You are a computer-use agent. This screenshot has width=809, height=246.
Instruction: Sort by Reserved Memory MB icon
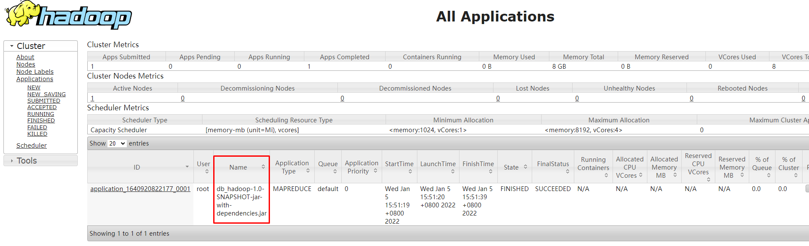(742, 175)
